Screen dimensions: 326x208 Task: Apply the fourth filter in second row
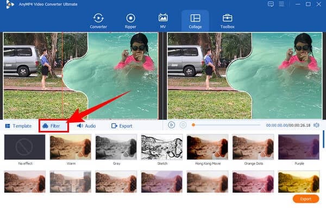click(162, 182)
